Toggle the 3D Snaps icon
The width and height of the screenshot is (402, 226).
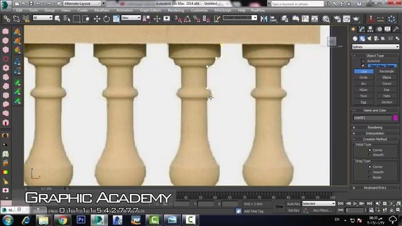(x=178, y=19)
